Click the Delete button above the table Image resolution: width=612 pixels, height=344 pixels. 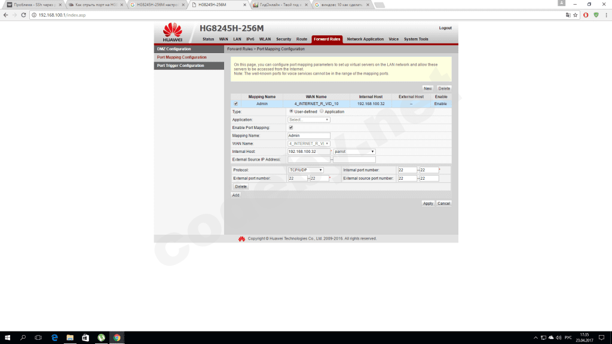444,88
